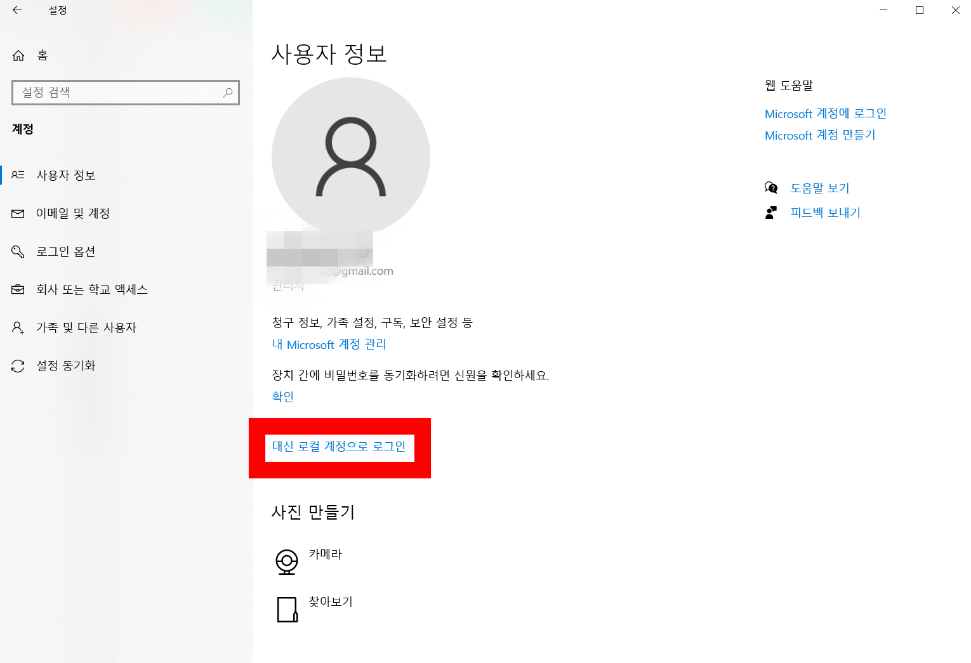Screen dimensions: 971x663
Task: Maximize the Settings window
Action: [920, 10]
